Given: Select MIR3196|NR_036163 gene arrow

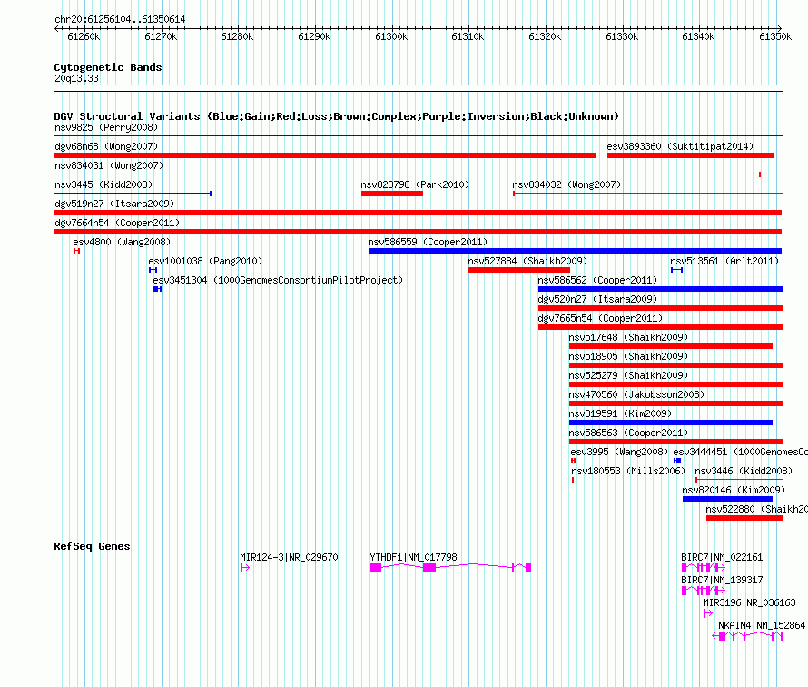Looking at the screenshot, I should coord(708,613).
